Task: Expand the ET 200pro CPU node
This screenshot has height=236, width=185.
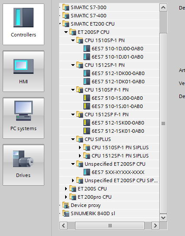Action: point(66,197)
